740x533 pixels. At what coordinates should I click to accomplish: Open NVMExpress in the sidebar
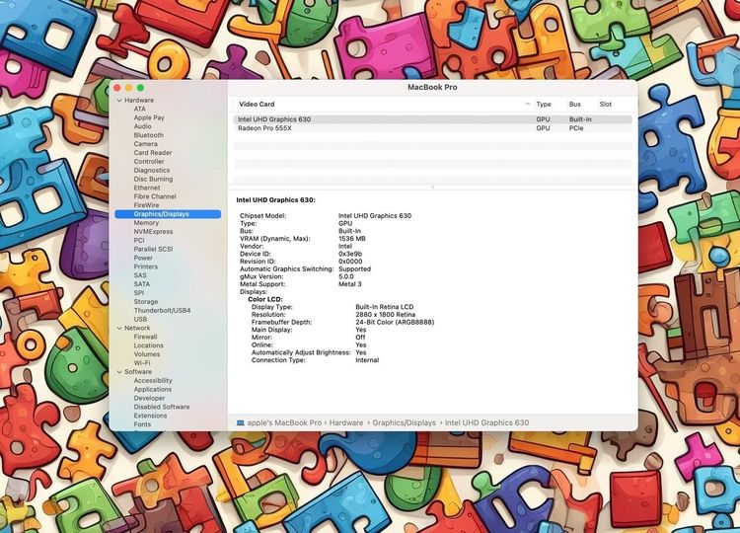[x=153, y=232]
